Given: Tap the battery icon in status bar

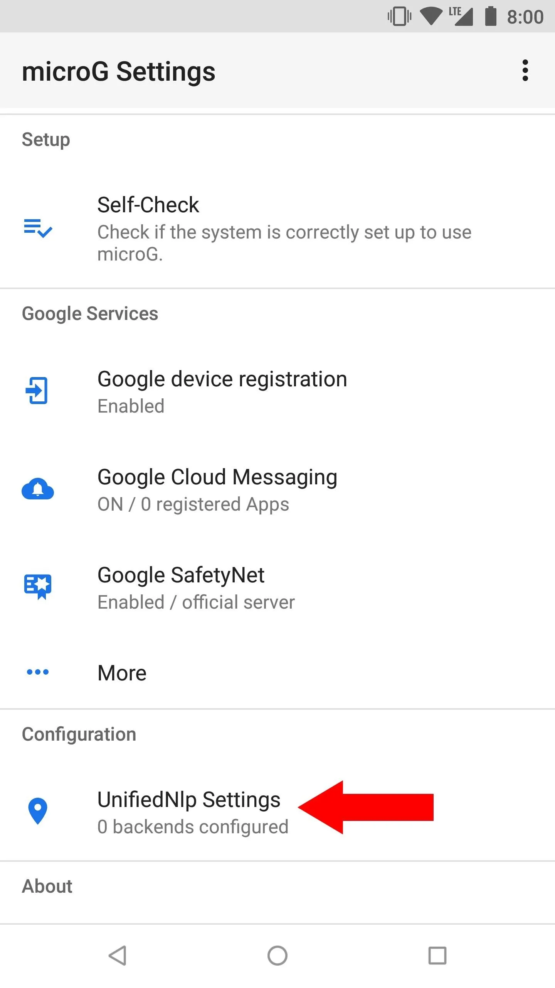Looking at the screenshot, I should tap(490, 17).
